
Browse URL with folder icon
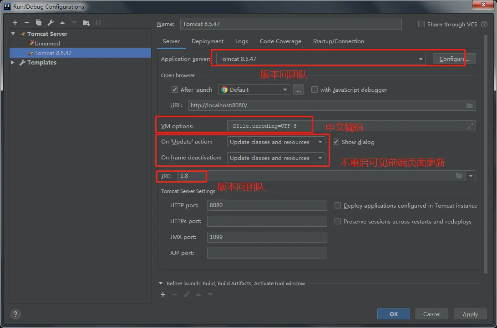tap(470, 106)
